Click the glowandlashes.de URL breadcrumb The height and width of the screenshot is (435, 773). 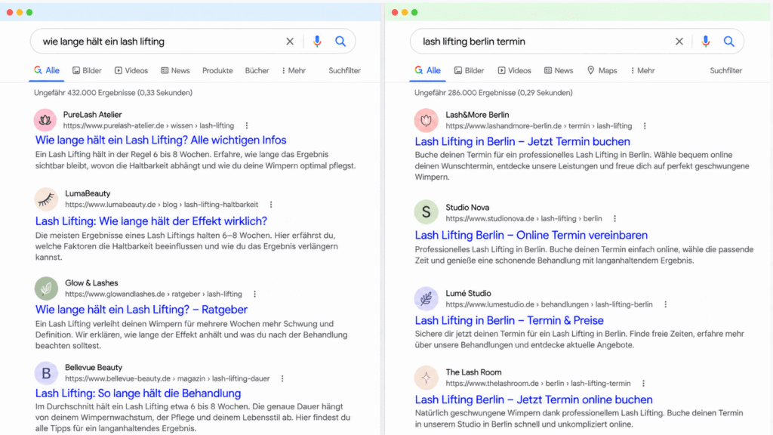pos(153,294)
